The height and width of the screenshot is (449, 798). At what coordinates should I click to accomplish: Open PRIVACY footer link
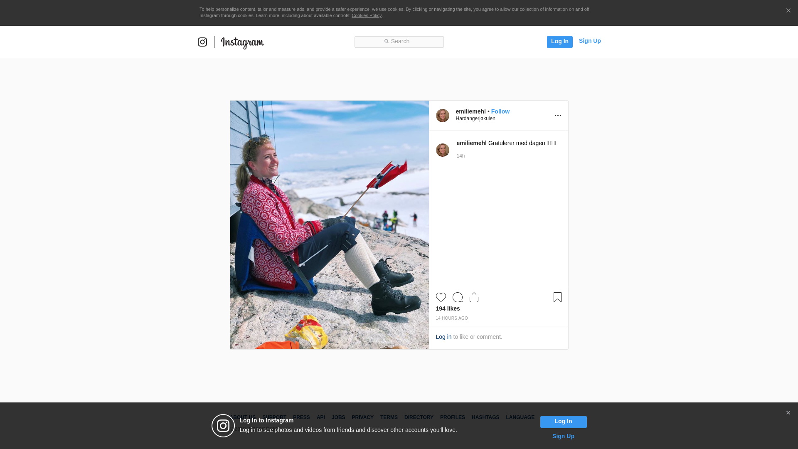[362, 417]
